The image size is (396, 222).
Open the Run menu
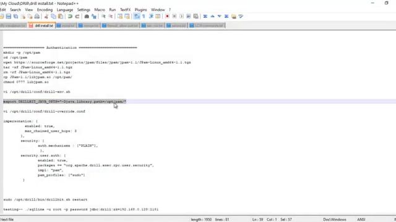[113, 10]
